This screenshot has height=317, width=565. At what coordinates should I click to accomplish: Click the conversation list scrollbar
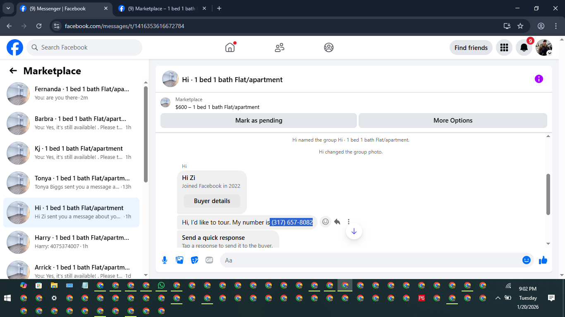[x=146, y=134]
